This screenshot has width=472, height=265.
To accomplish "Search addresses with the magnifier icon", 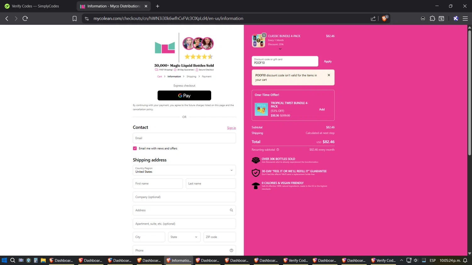I will [231, 210].
